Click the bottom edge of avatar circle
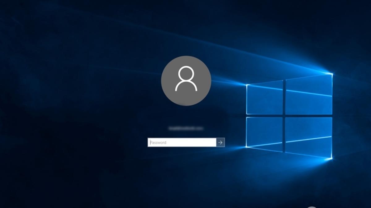 point(186,105)
